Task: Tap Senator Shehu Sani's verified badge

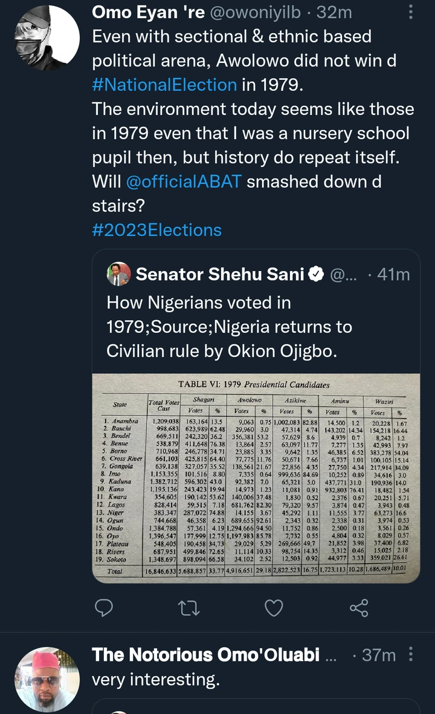Action: pyautogui.click(x=316, y=275)
